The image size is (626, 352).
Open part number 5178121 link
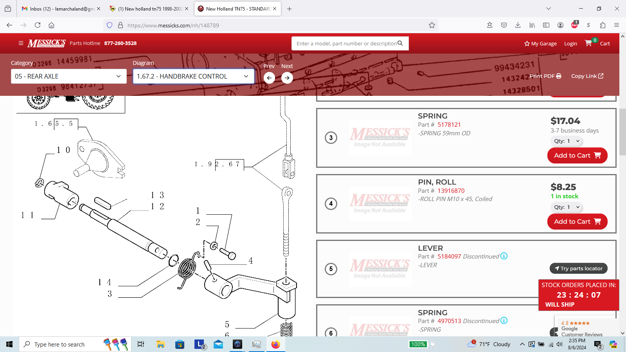tap(449, 125)
